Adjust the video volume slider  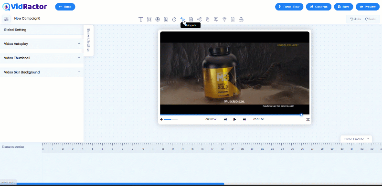(x=170, y=119)
